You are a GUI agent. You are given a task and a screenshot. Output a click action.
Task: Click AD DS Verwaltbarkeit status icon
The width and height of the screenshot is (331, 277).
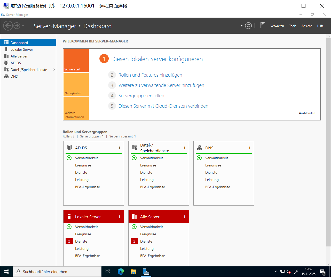69,158
